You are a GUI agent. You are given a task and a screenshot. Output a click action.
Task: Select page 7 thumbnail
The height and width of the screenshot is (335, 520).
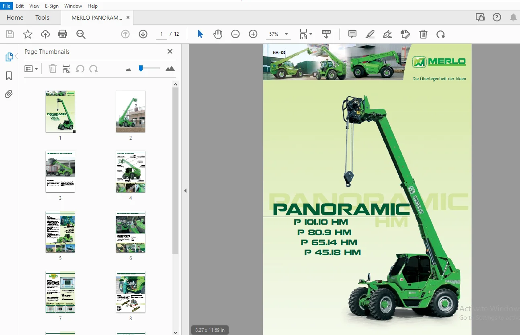[x=60, y=292]
